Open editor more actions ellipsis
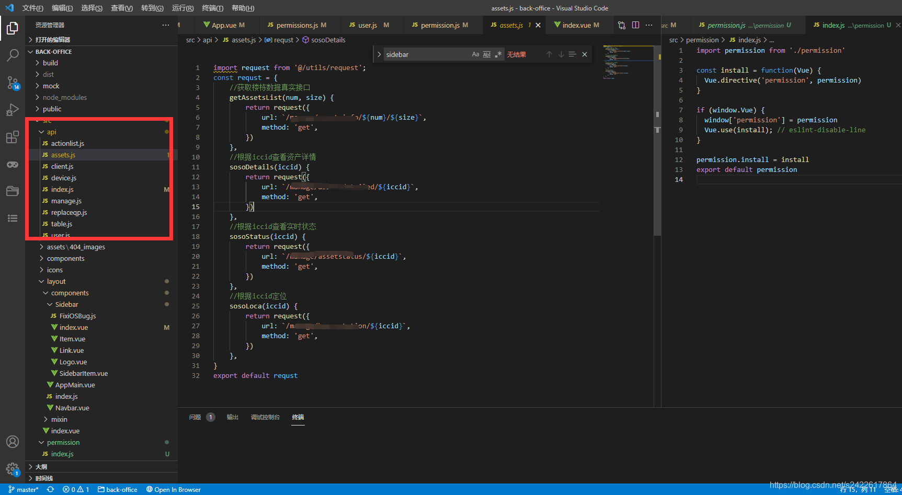902x495 pixels. (x=649, y=25)
